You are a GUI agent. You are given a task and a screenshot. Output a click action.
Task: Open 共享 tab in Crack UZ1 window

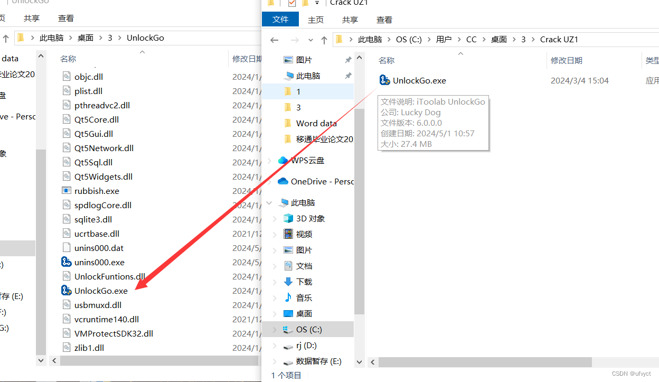(x=350, y=20)
